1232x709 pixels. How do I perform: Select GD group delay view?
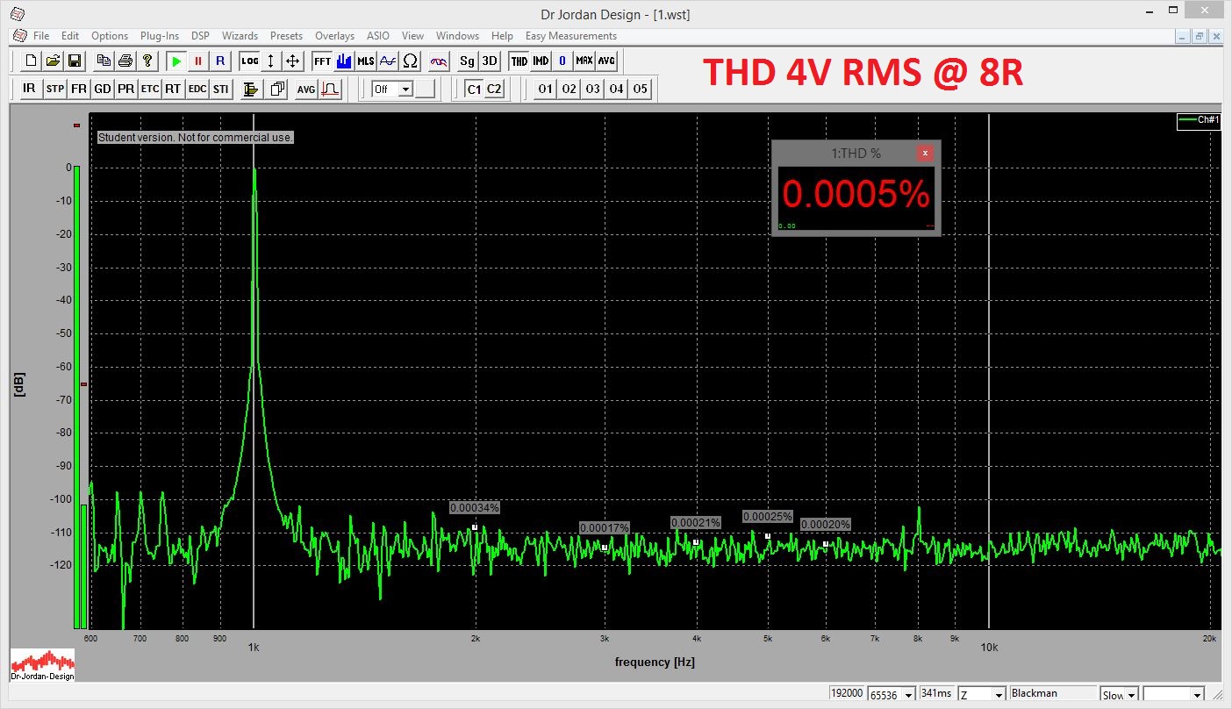(103, 89)
